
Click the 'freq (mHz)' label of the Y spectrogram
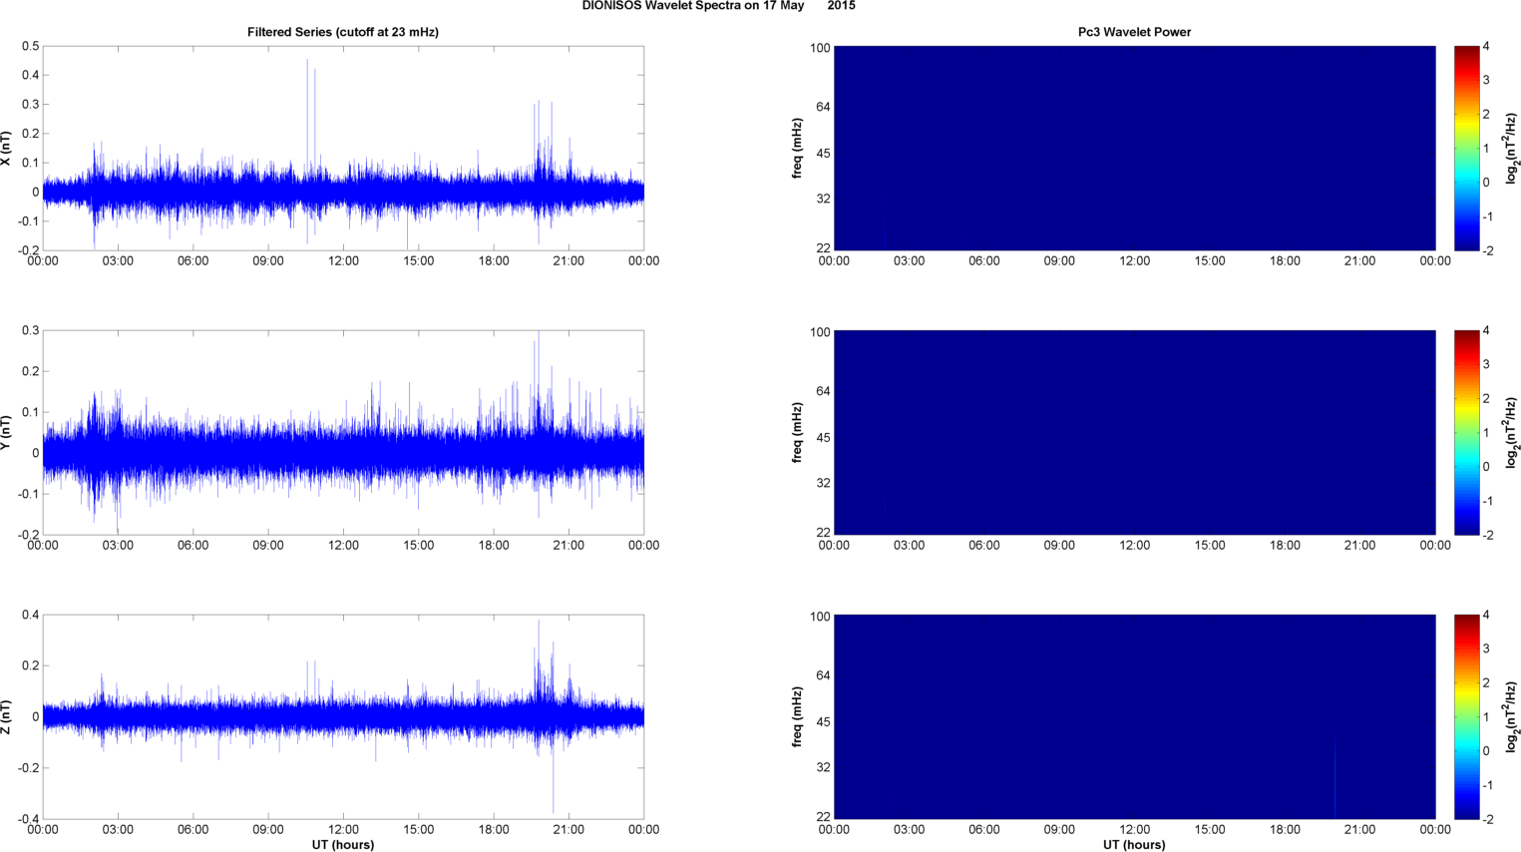(798, 433)
